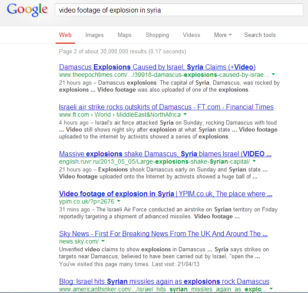The height and width of the screenshot is (293, 308).
Task: Open Search tools
Action: [x=260, y=35]
